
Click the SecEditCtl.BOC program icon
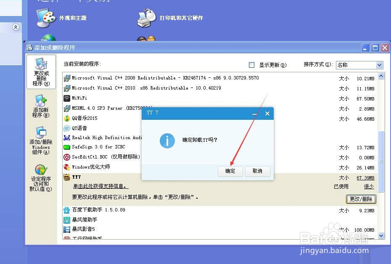click(66, 157)
